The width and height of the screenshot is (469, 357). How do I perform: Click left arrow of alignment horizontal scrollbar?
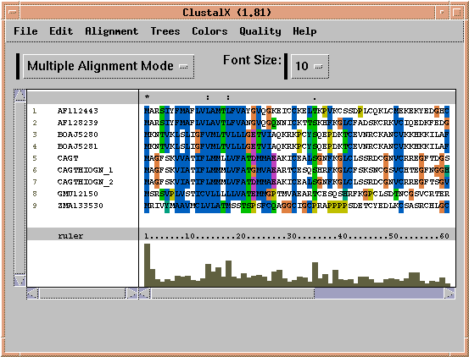coord(145,294)
